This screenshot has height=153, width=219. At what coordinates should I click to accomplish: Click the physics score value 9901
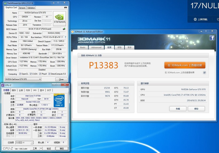tap(107, 92)
